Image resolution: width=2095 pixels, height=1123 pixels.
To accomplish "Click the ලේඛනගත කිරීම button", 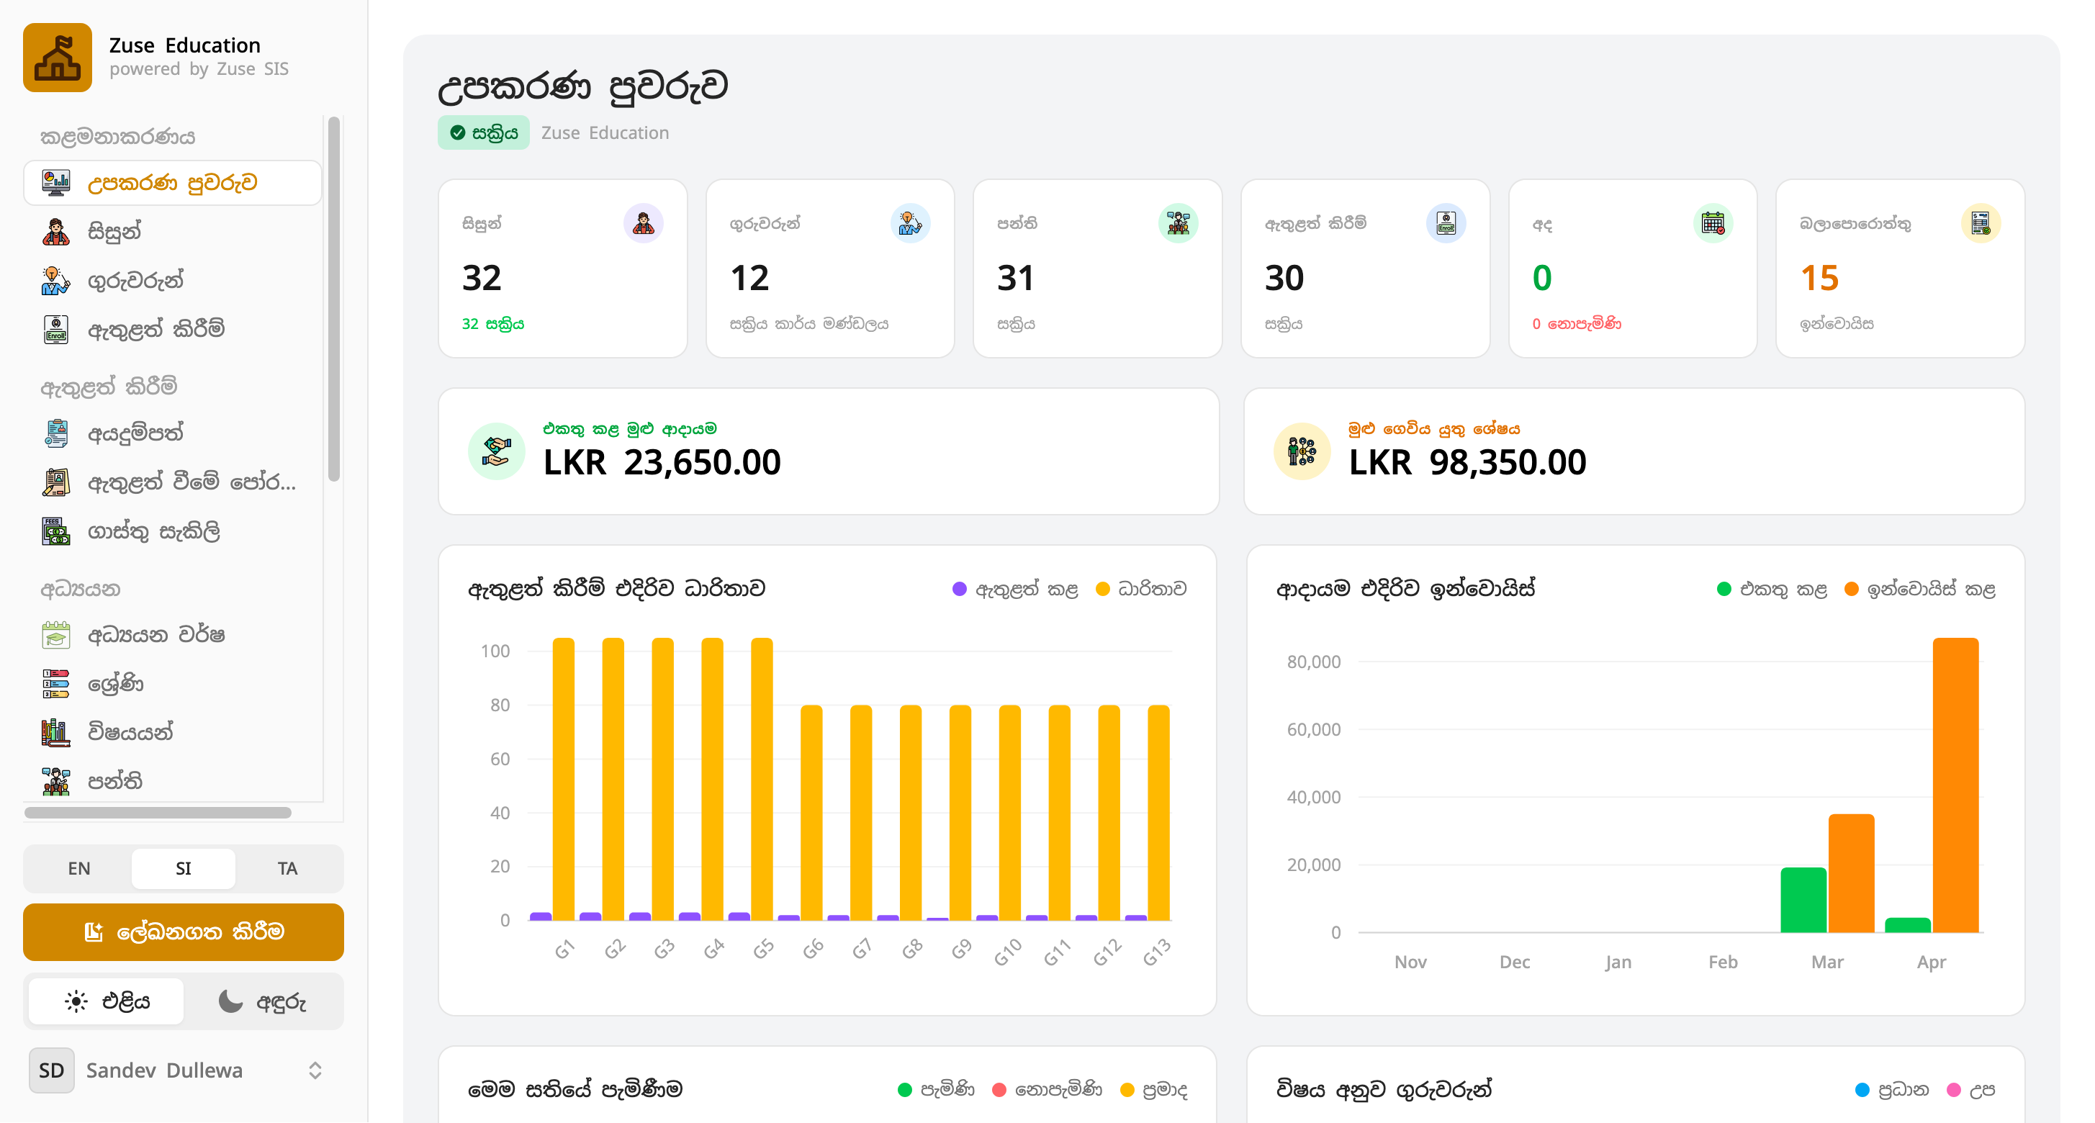I will tap(183, 932).
